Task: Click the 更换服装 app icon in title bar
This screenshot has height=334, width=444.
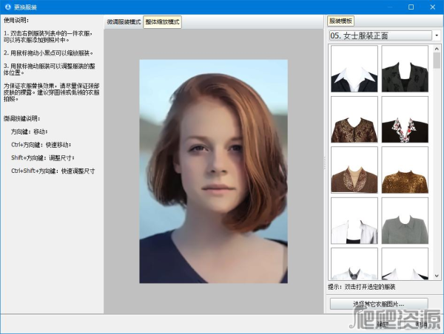Action: click(7, 7)
